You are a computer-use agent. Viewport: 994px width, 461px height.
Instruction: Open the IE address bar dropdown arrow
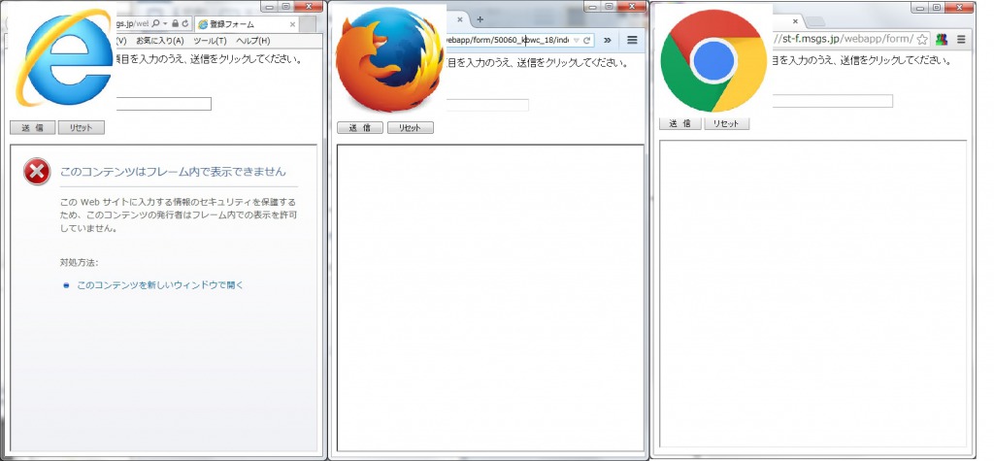tap(166, 23)
